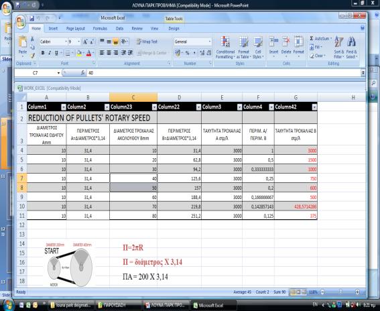Click the Zoom In plus button
Screen dimensions: 380x311
coord(357,292)
